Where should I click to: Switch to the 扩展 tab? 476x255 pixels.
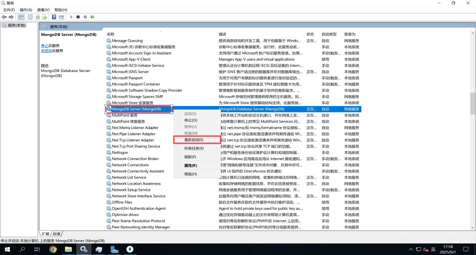pyautogui.click(x=45, y=234)
